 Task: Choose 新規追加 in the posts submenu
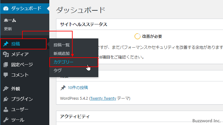[62, 53]
